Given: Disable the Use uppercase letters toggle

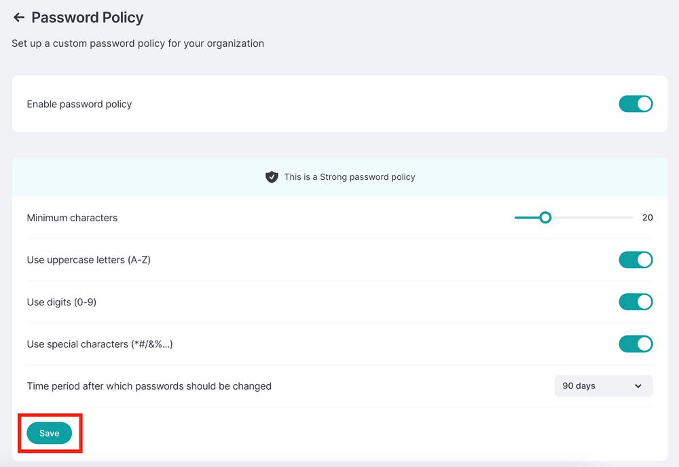Looking at the screenshot, I should coord(635,260).
